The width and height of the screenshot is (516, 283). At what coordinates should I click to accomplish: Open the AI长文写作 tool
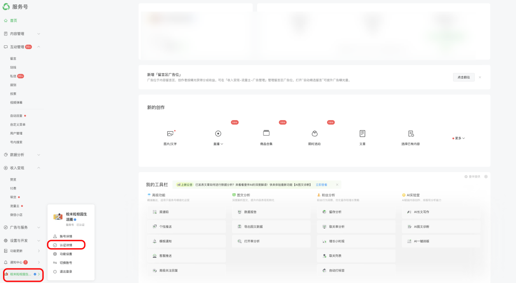(x=441, y=212)
